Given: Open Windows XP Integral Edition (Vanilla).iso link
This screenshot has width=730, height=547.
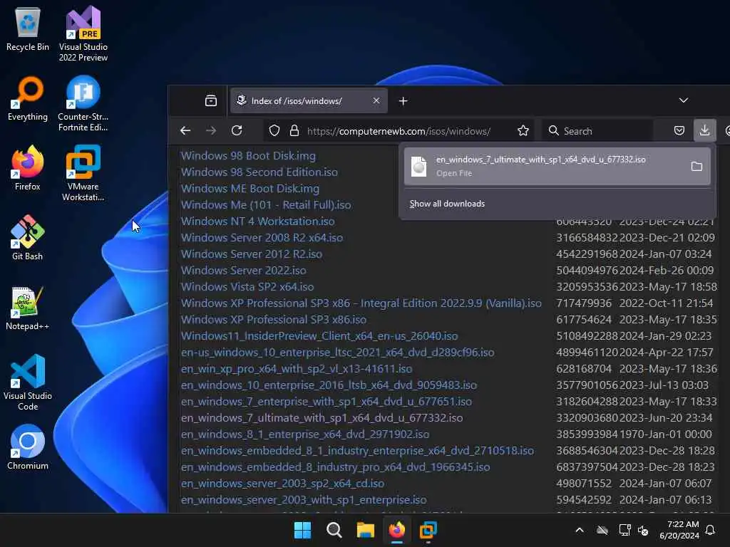Looking at the screenshot, I should (361, 303).
